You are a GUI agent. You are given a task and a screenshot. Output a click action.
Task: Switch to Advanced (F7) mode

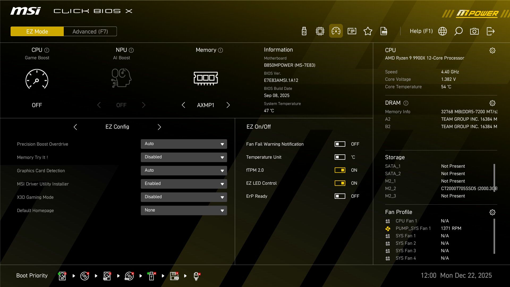coord(90,31)
